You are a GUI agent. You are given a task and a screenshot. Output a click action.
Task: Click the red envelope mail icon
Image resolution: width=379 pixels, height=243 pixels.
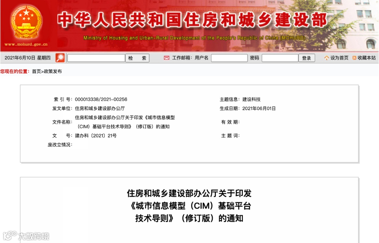pos(167,58)
